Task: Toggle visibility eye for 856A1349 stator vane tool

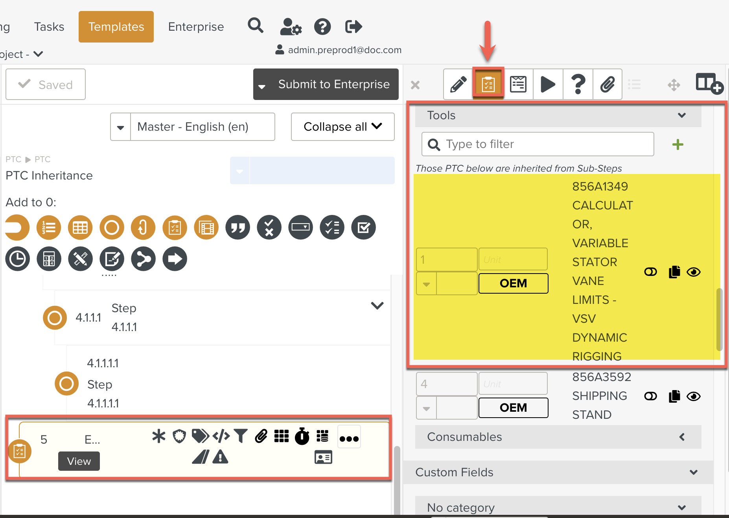Action: [x=694, y=272]
